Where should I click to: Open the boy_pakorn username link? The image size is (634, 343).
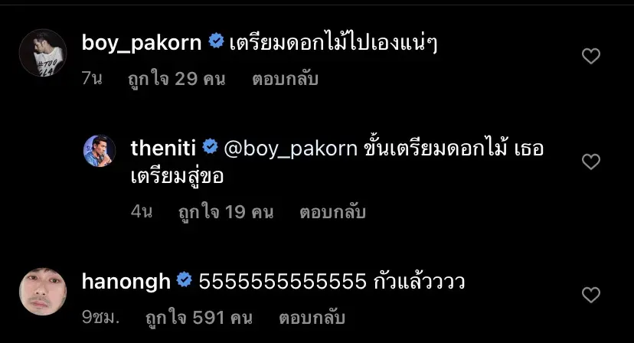[x=142, y=43]
